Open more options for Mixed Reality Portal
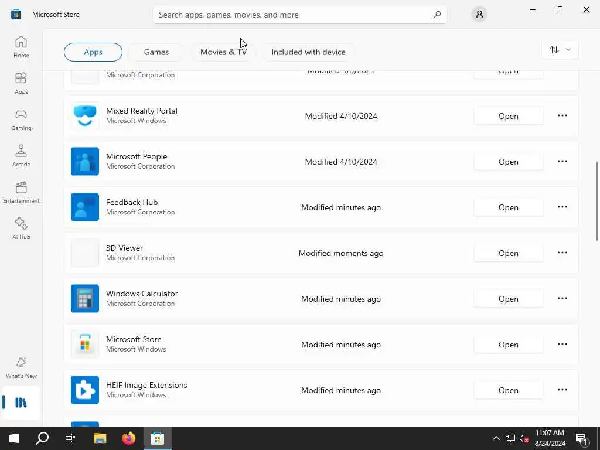 tap(562, 115)
